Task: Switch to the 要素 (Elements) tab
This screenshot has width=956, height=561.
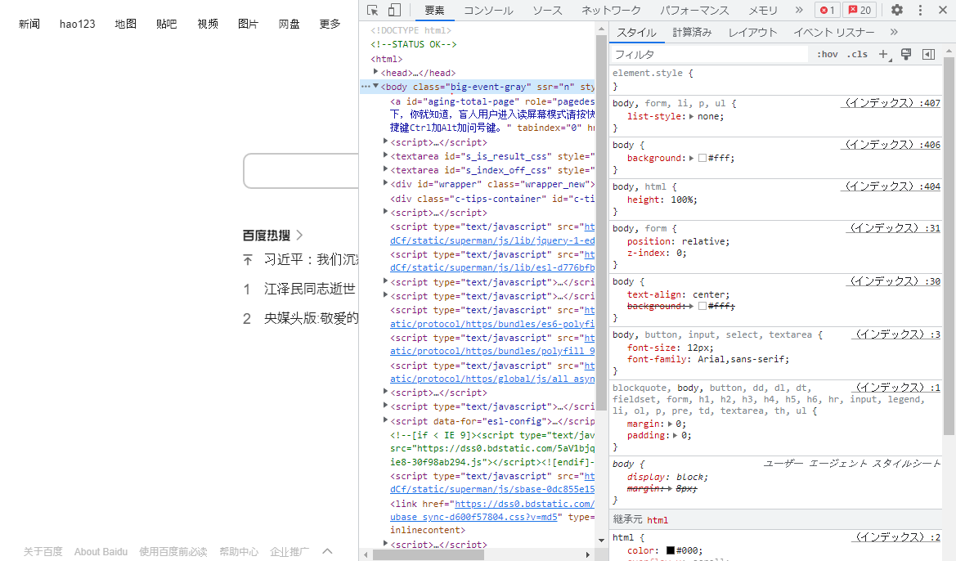Action: [435, 11]
